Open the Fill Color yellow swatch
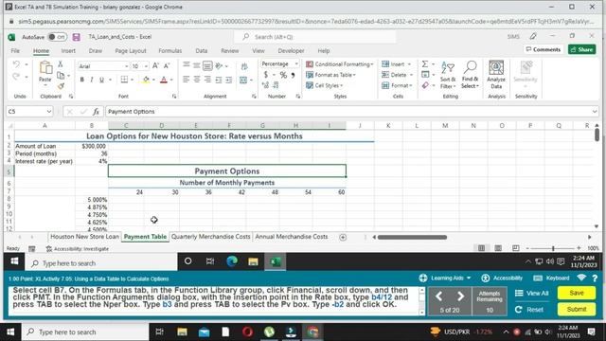Viewport: 606px width, 341px height. click(146, 80)
